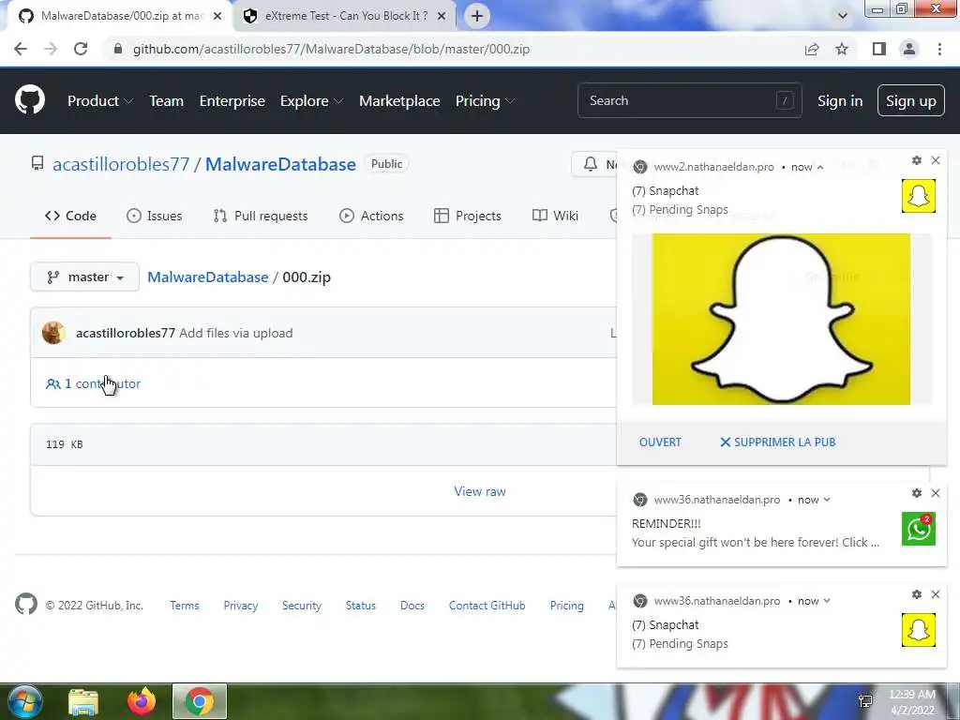Expand the Product menu
This screenshot has width=960, height=720.
[99, 101]
